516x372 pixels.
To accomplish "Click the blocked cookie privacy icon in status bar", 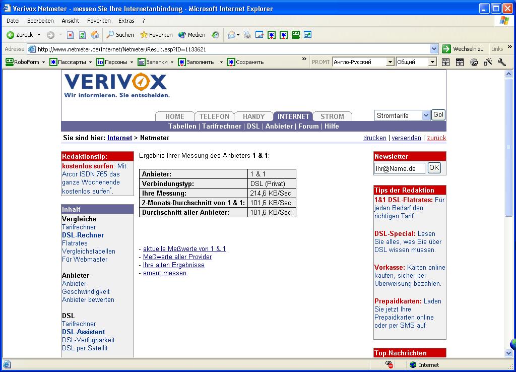I will (389, 364).
